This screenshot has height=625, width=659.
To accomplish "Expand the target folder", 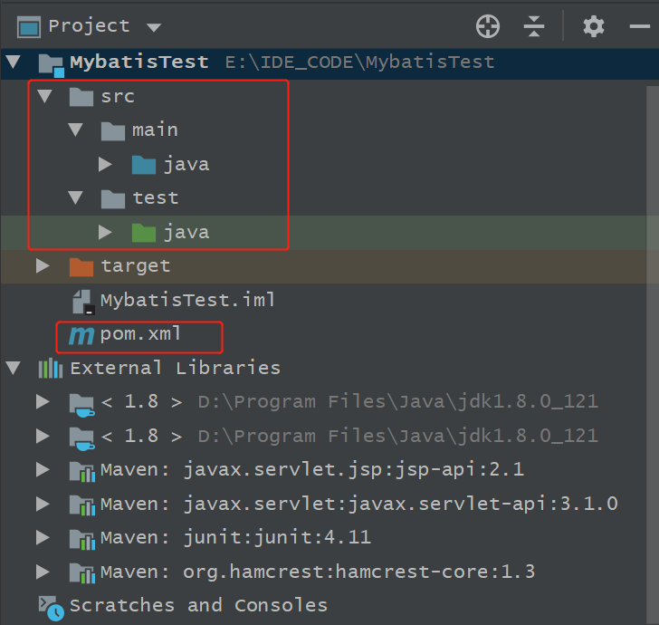I will click(43, 266).
